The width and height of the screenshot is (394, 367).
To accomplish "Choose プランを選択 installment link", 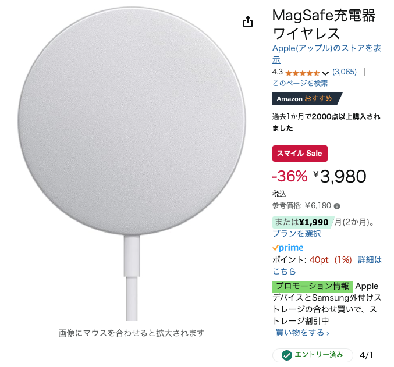I will tap(297, 234).
